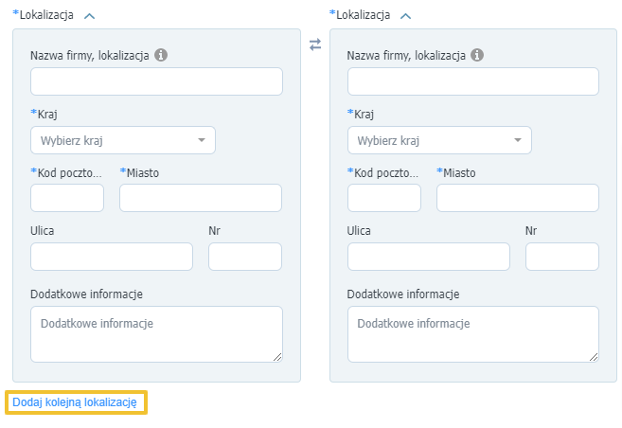622x428 pixels.
Task: Focus right Nazwa firmy, lokalizacja field
Action: [x=473, y=81]
